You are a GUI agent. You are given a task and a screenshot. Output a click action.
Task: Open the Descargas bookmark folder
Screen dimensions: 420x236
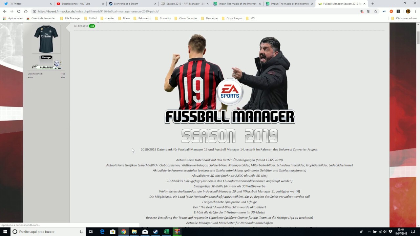(209, 18)
